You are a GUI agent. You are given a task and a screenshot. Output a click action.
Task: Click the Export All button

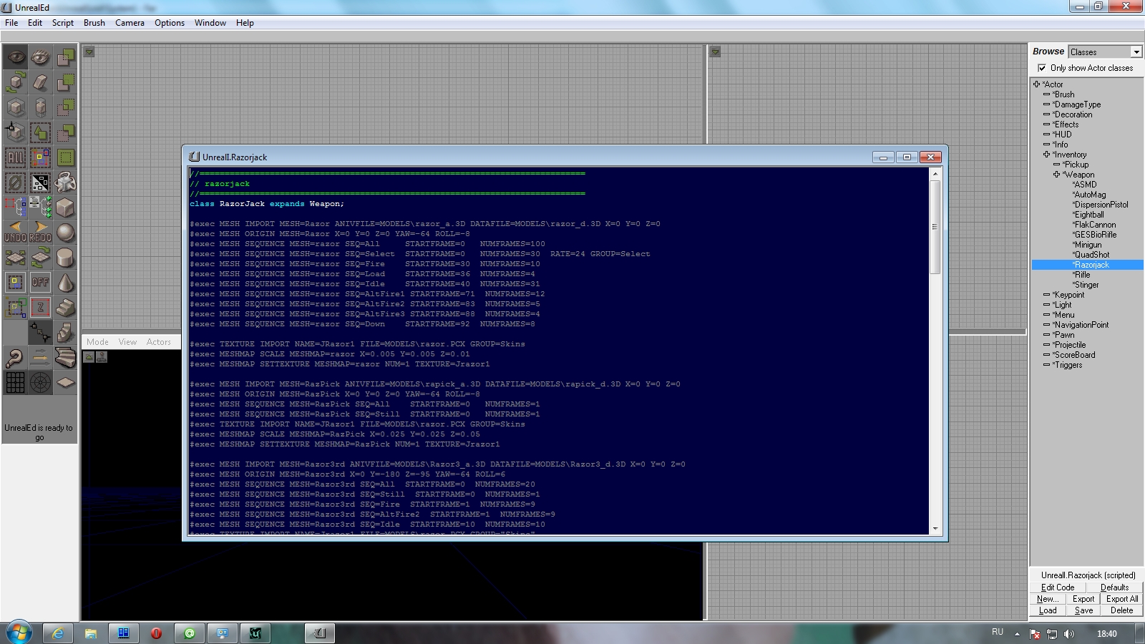[x=1122, y=599]
